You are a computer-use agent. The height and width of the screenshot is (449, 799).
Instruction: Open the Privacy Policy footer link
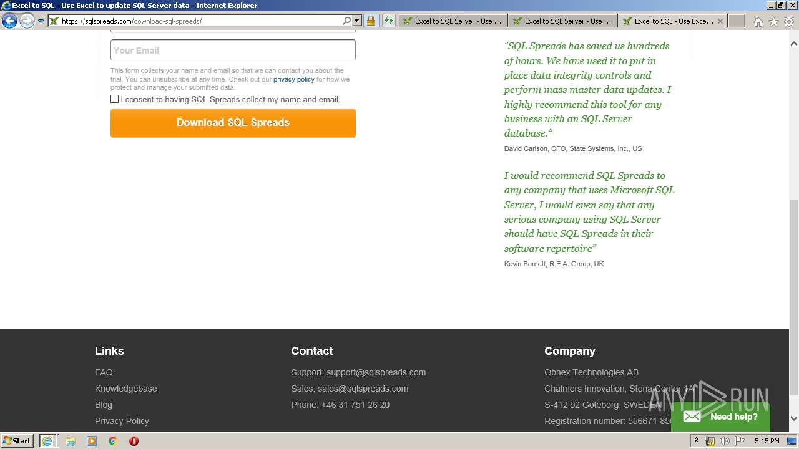[122, 421]
